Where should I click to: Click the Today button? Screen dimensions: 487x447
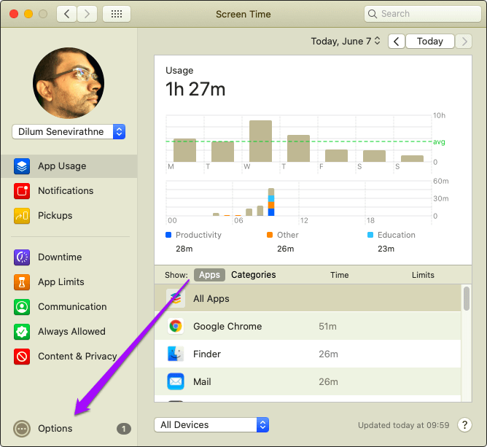[429, 42]
